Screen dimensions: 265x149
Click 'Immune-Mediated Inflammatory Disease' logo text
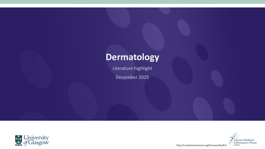[245, 141]
